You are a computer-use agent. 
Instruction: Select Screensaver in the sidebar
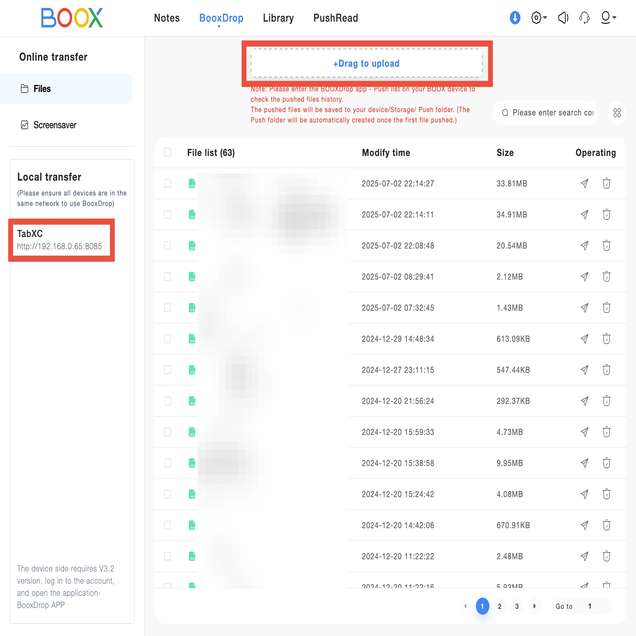(x=48, y=125)
